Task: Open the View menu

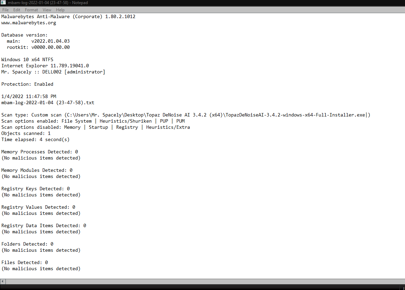Action: tap(47, 10)
